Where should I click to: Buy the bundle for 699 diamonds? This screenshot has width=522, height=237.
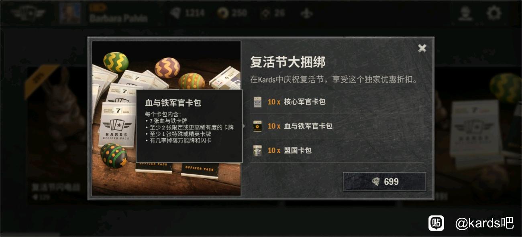[384, 182]
